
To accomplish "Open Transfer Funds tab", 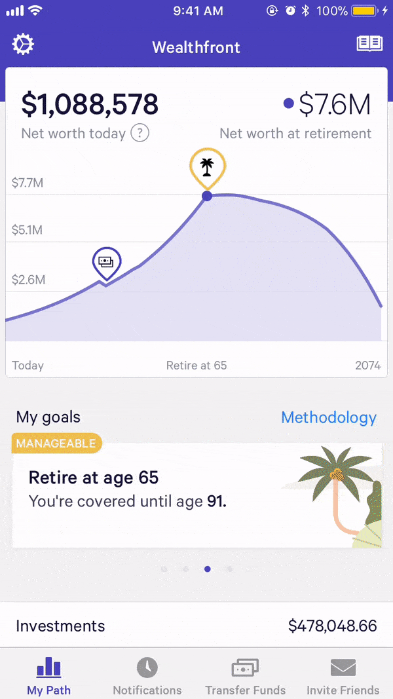I will 246,676.
